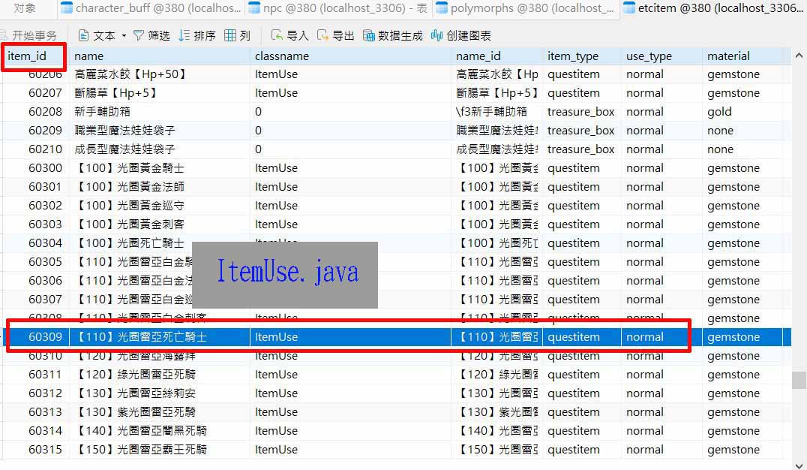This screenshot has width=807, height=470.
Task: Click none material in row 60209
Action: pyautogui.click(x=719, y=131)
